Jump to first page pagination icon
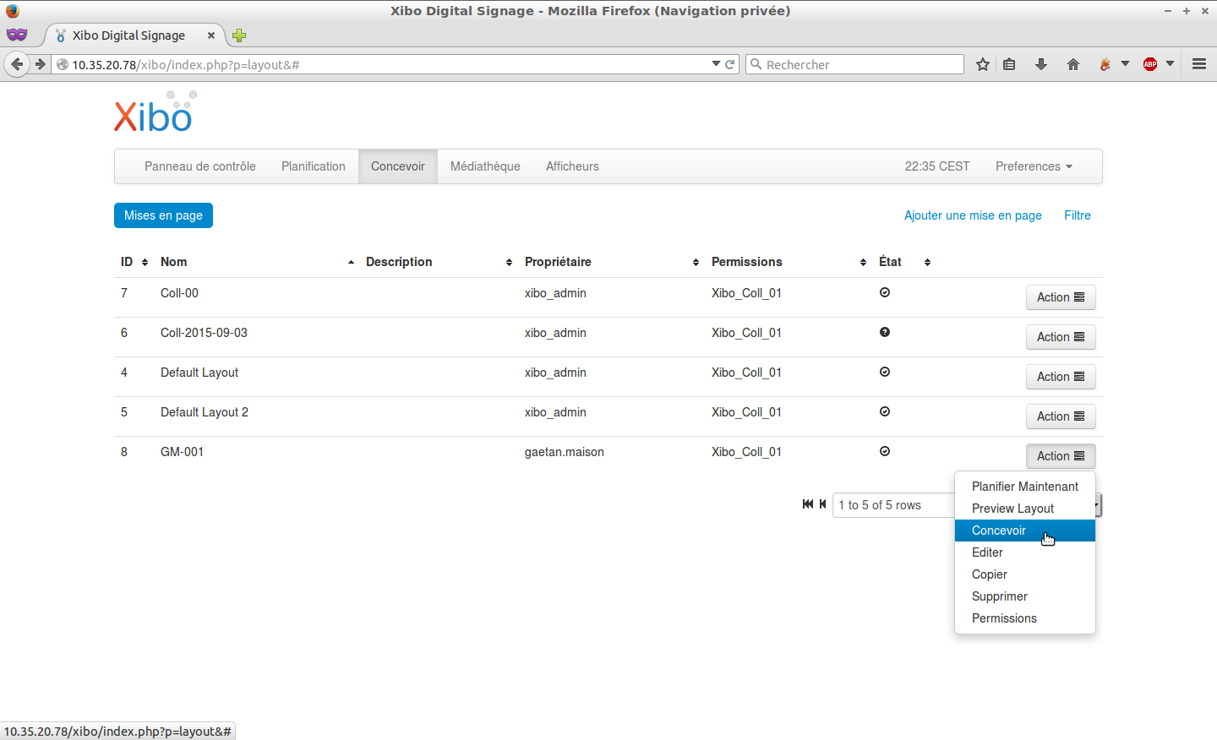The image size is (1217, 740). pos(807,504)
